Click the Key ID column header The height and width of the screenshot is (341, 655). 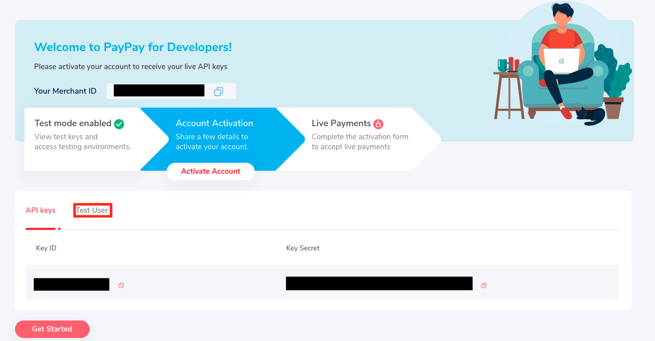(x=46, y=248)
